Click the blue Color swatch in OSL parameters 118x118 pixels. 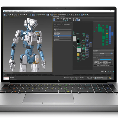pos(106,60)
